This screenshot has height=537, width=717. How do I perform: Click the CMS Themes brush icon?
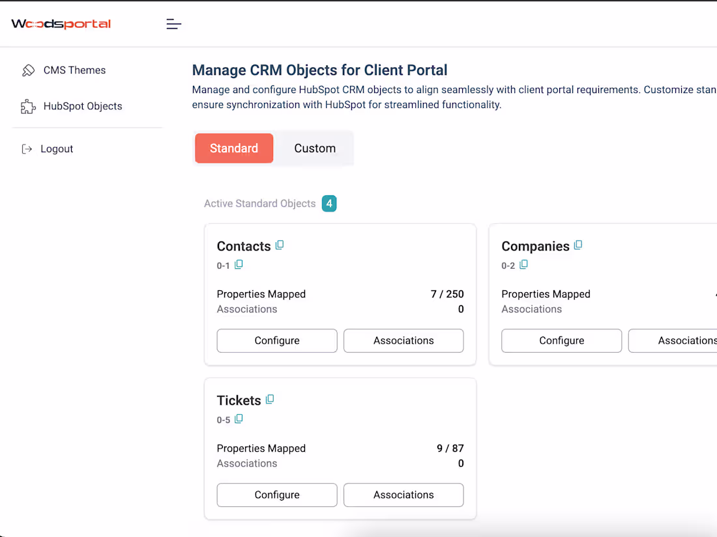[28, 70]
